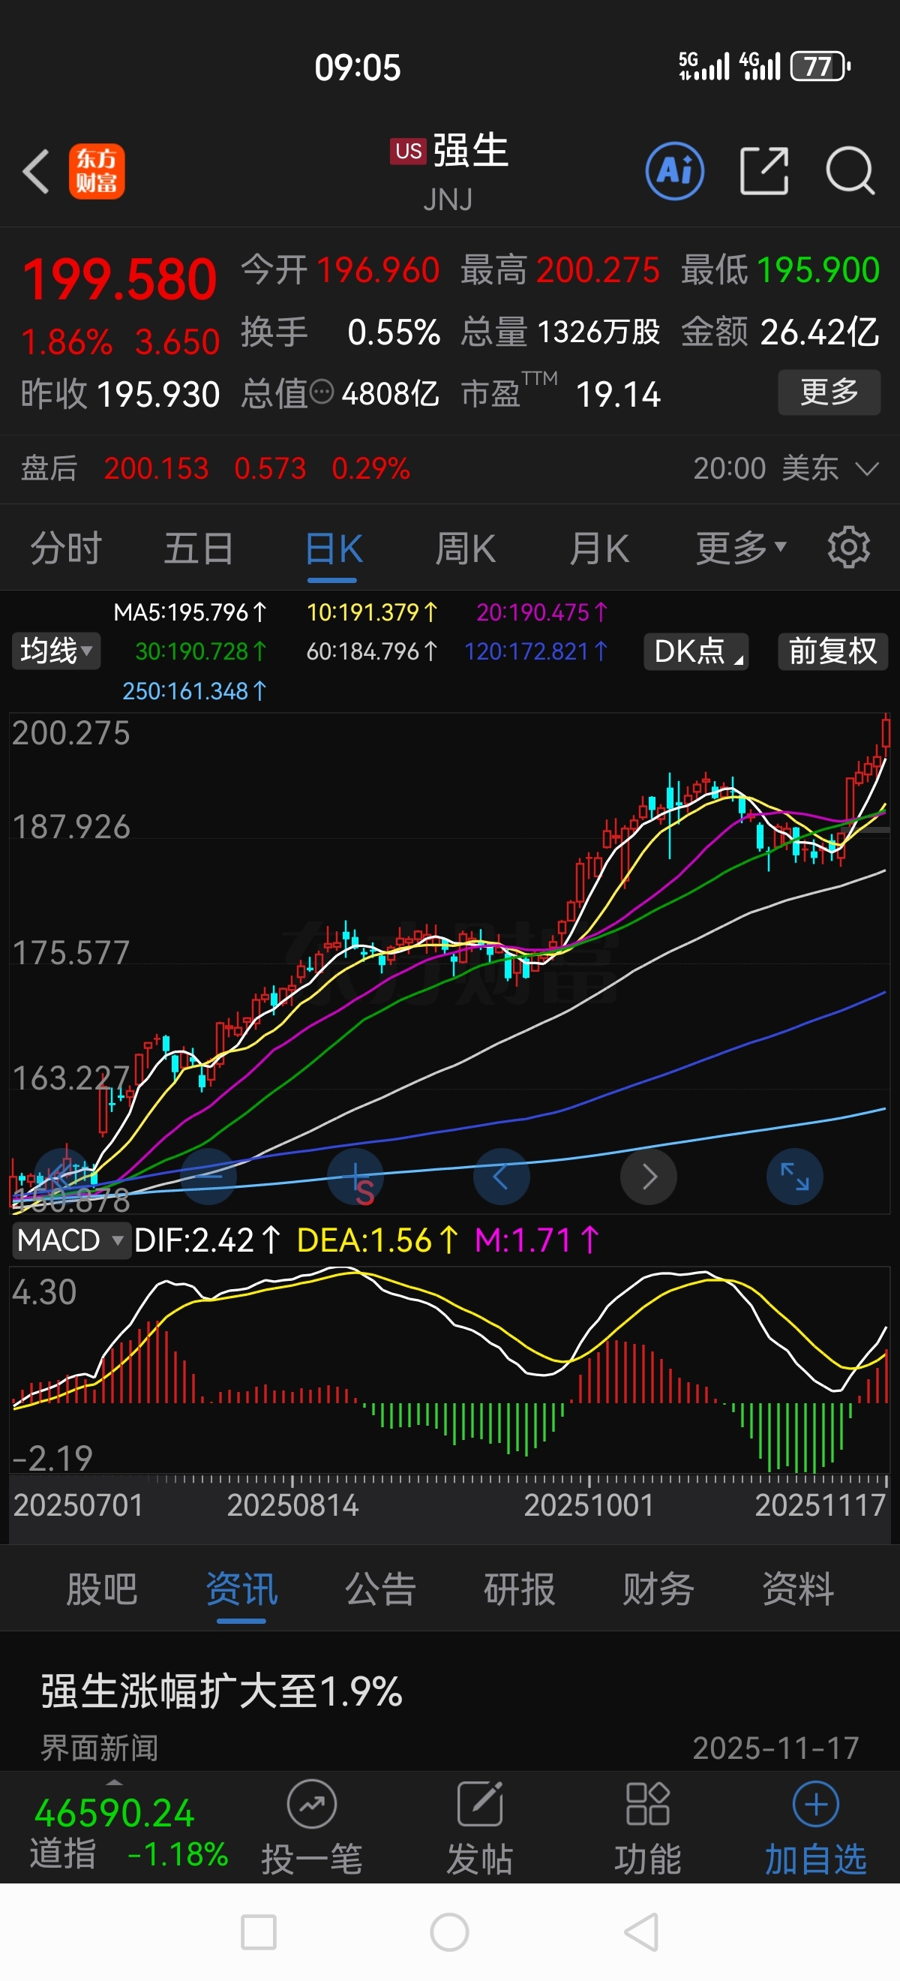Tap Android recent apps square button
Image resolution: width=900 pixels, height=1981 pixels.
[258, 1932]
